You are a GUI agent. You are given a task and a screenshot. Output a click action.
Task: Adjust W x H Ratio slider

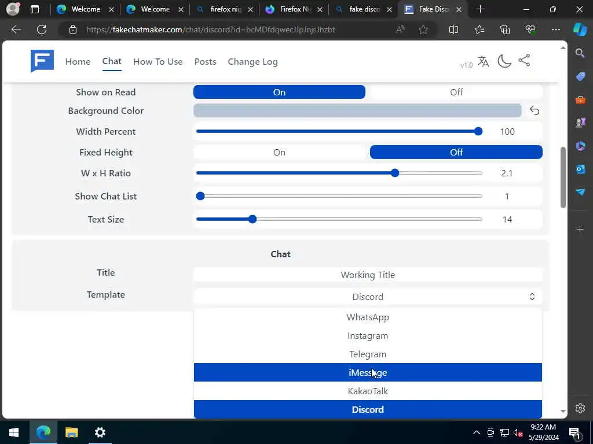click(339, 173)
